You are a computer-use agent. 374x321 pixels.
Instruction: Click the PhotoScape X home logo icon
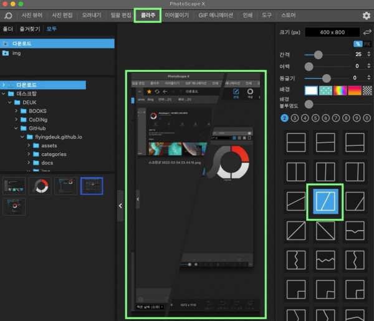pyautogui.click(x=8, y=16)
